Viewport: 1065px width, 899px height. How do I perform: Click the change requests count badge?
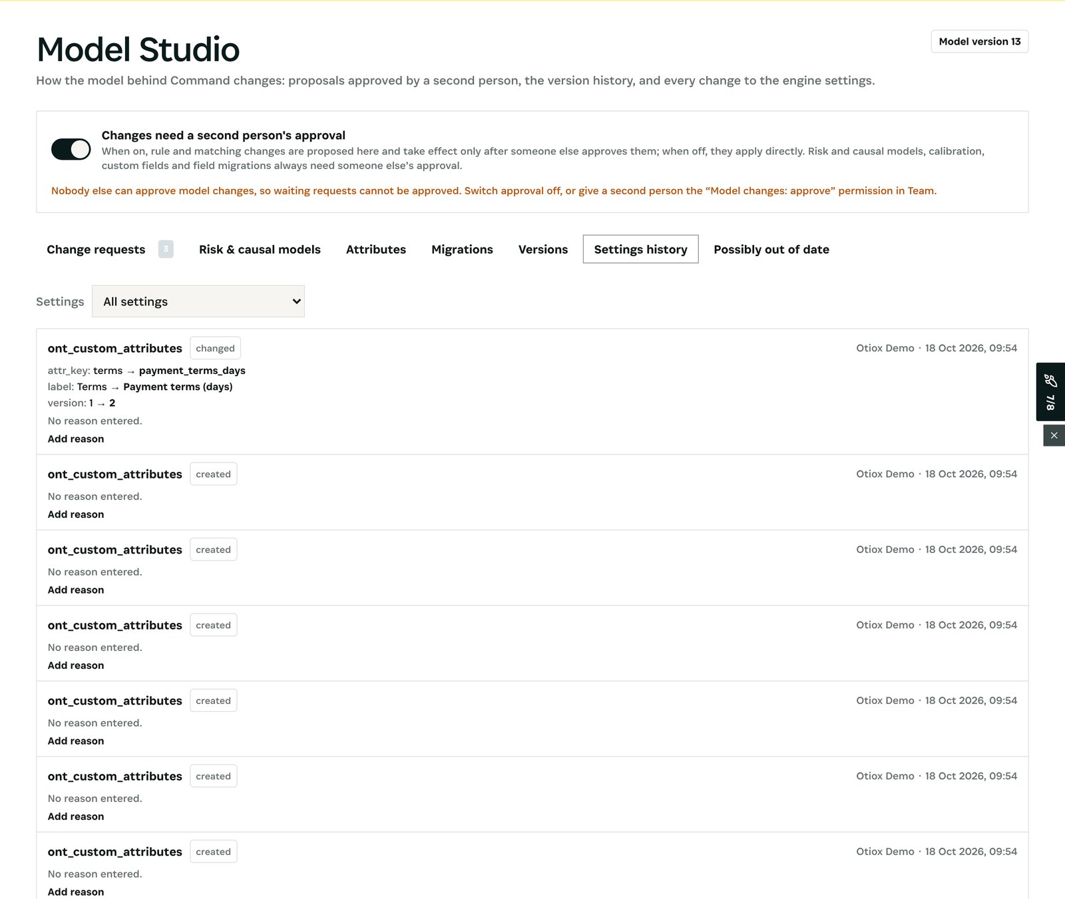click(166, 249)
